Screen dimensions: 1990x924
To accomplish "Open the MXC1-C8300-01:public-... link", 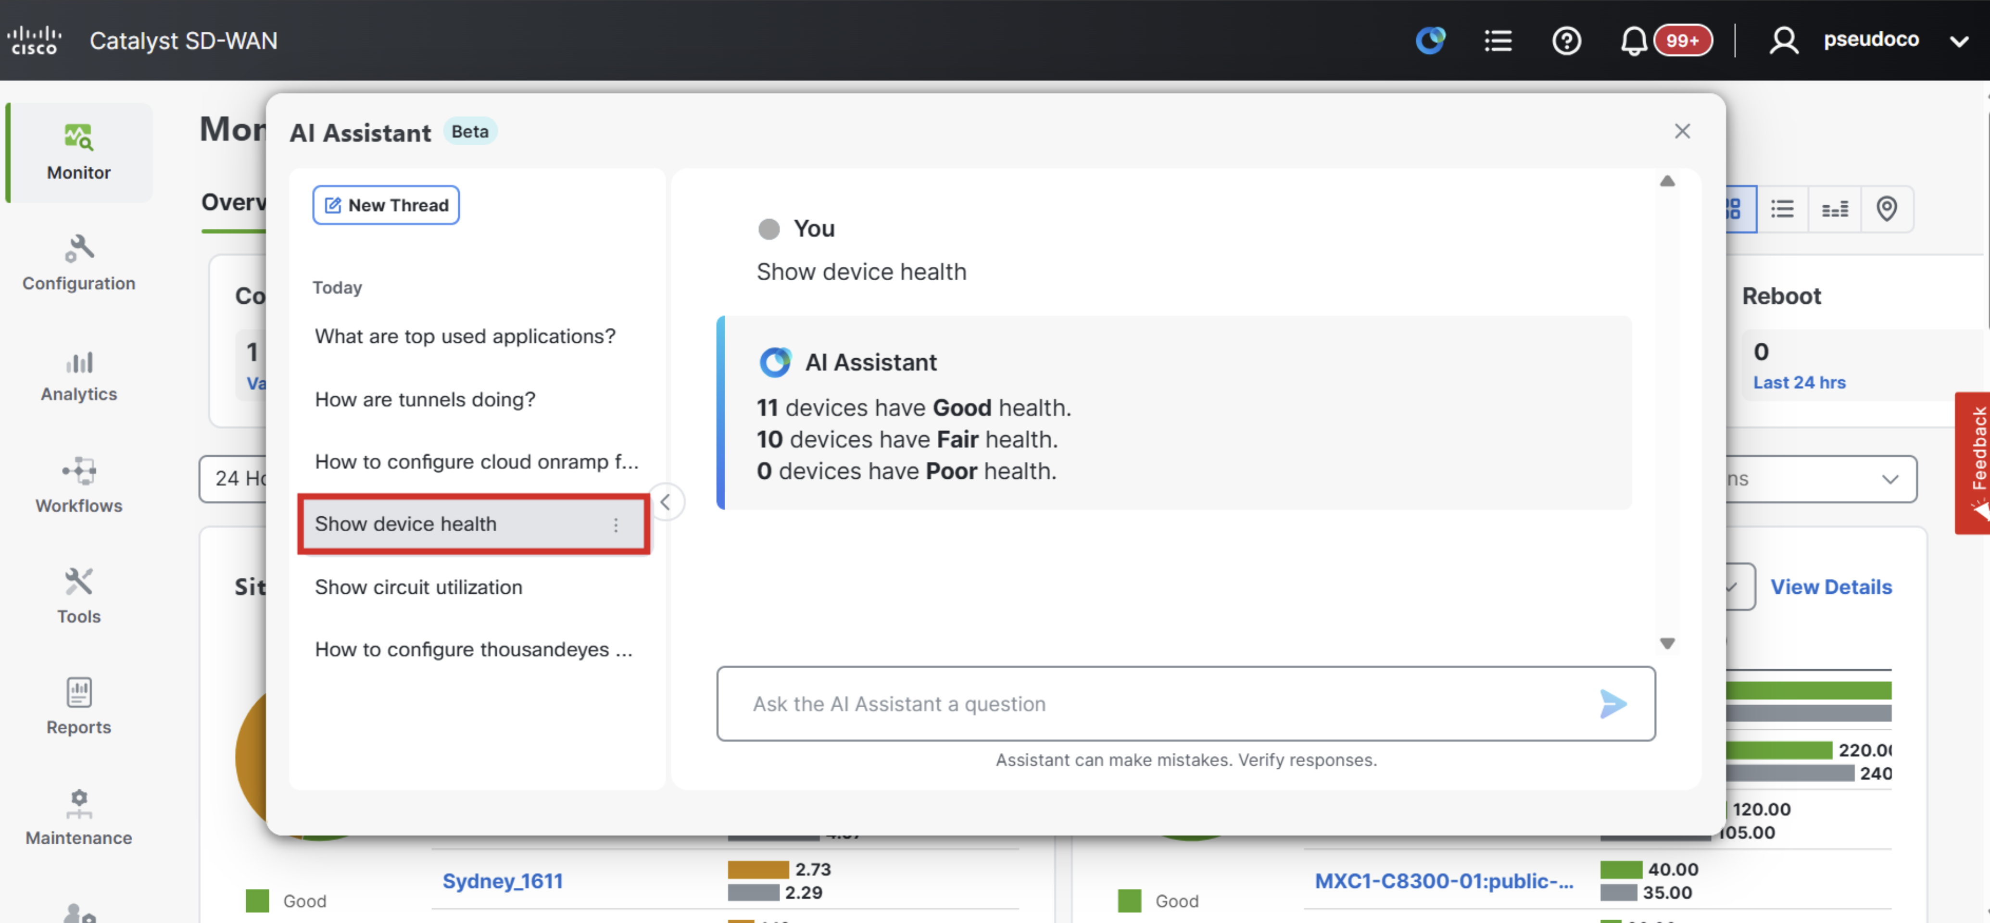I will coord(1444,882).
